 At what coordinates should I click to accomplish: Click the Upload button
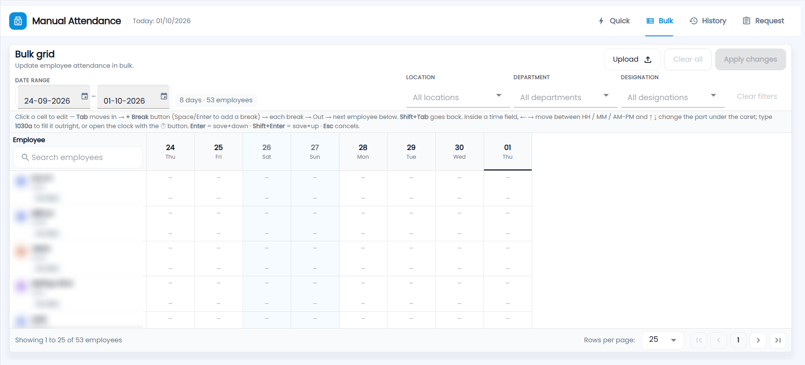632,59
